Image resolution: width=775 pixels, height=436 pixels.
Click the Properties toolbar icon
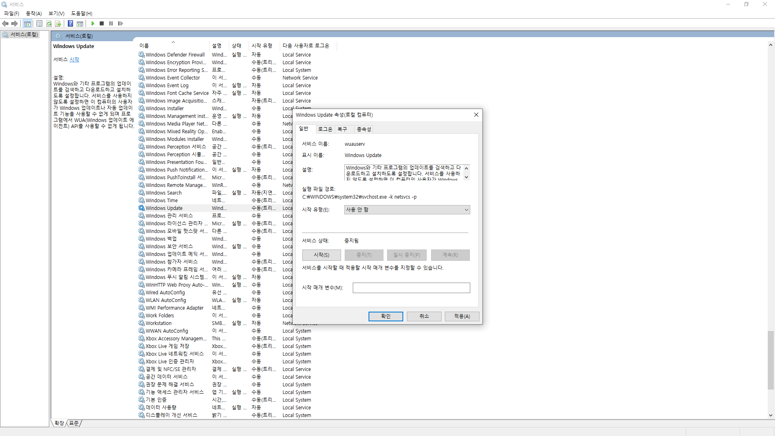[x=39, y=23]
